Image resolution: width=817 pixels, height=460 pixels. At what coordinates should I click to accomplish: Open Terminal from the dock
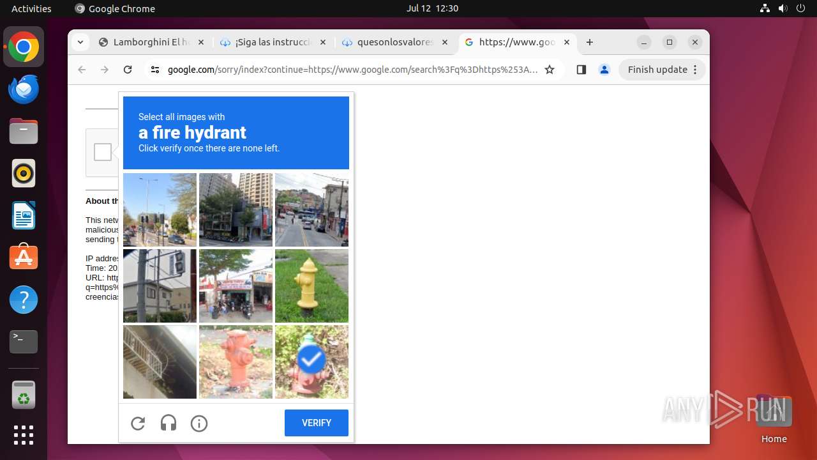[24, 342]
